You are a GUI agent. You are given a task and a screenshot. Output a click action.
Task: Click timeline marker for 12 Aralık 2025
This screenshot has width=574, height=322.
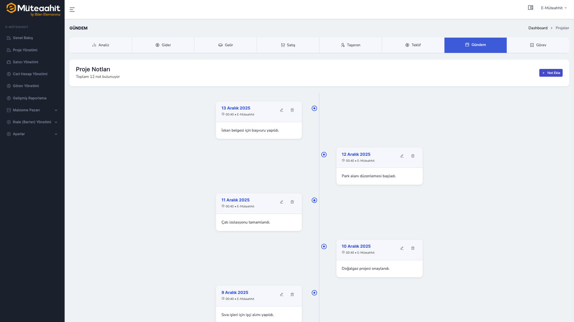point(324,155)
